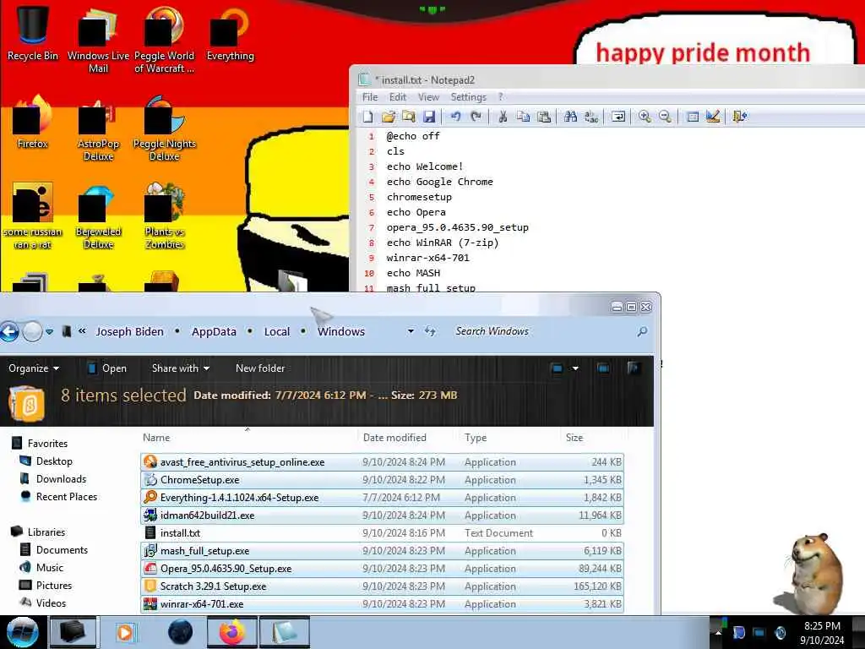Select Everything-1.4.1.1024.x64-Setup.exe file
Image resolution: width=865 pixels, height=649 pixels.
[382, 497]
